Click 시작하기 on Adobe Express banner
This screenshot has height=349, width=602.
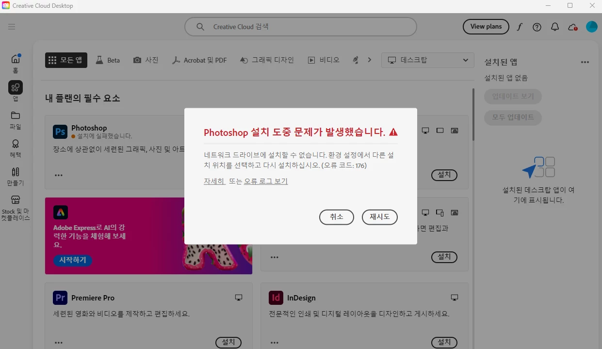[x=73, y=260]
